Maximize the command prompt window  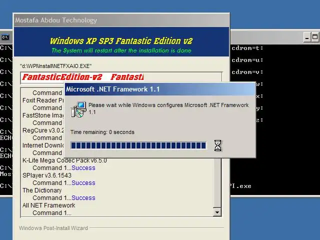click(315, 37)
